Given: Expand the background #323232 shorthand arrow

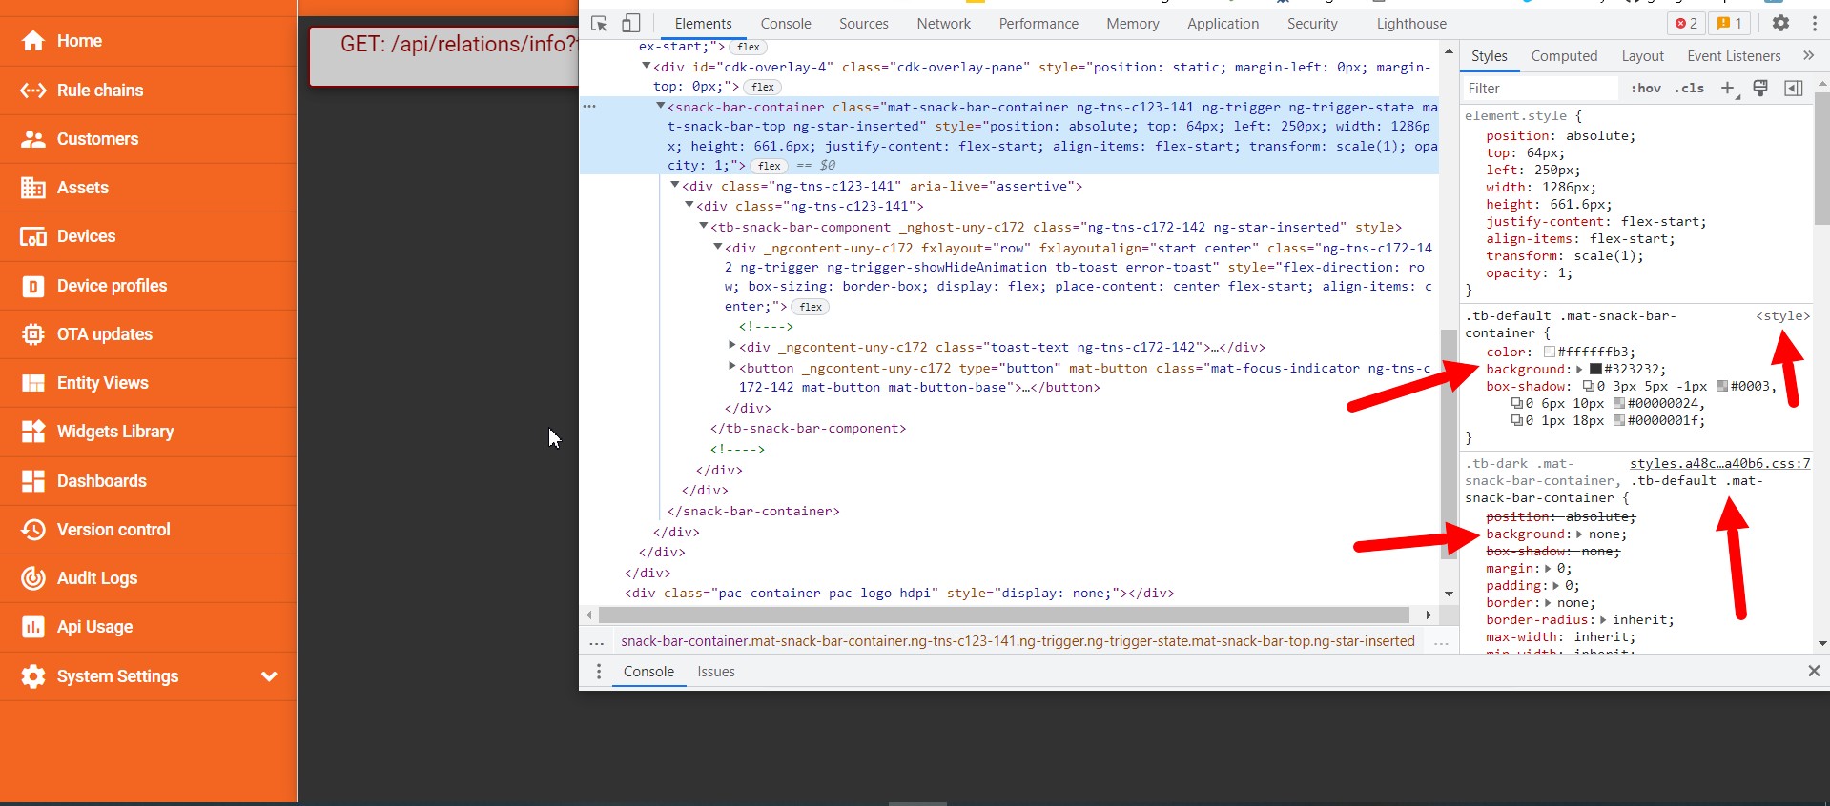Looking at the screenshot, I should [1579, 370].
